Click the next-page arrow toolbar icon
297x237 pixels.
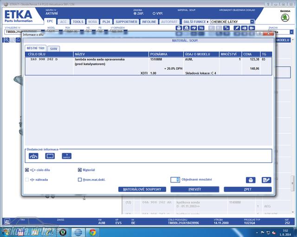click(252, 28)
